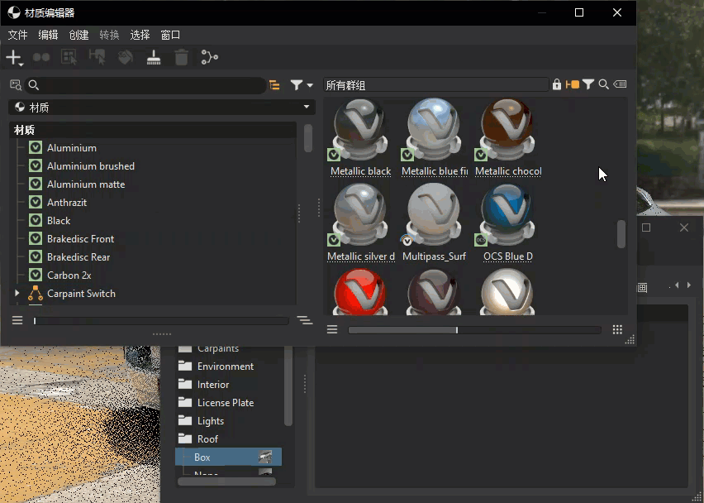Toggle the orange group view icon

tap(573, 84)
